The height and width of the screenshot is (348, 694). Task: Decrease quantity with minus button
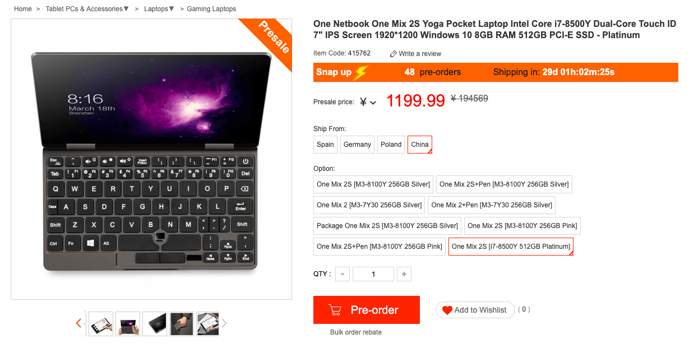pos(343,274)
